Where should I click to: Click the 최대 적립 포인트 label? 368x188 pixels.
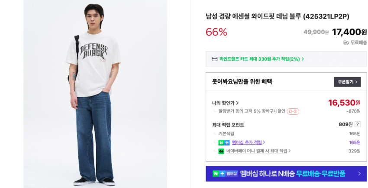tap(228, 125)
